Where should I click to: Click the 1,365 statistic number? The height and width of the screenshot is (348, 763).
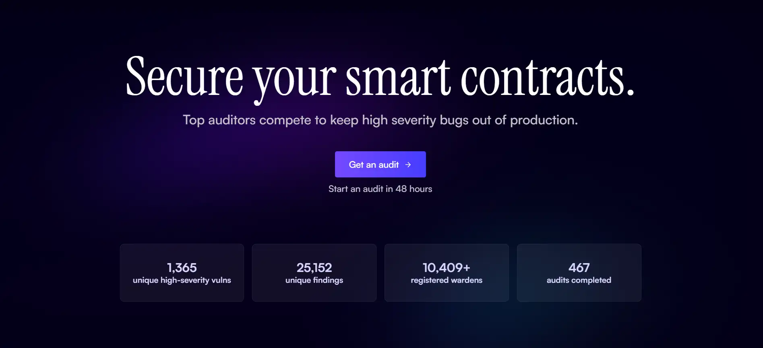[182, 268]
